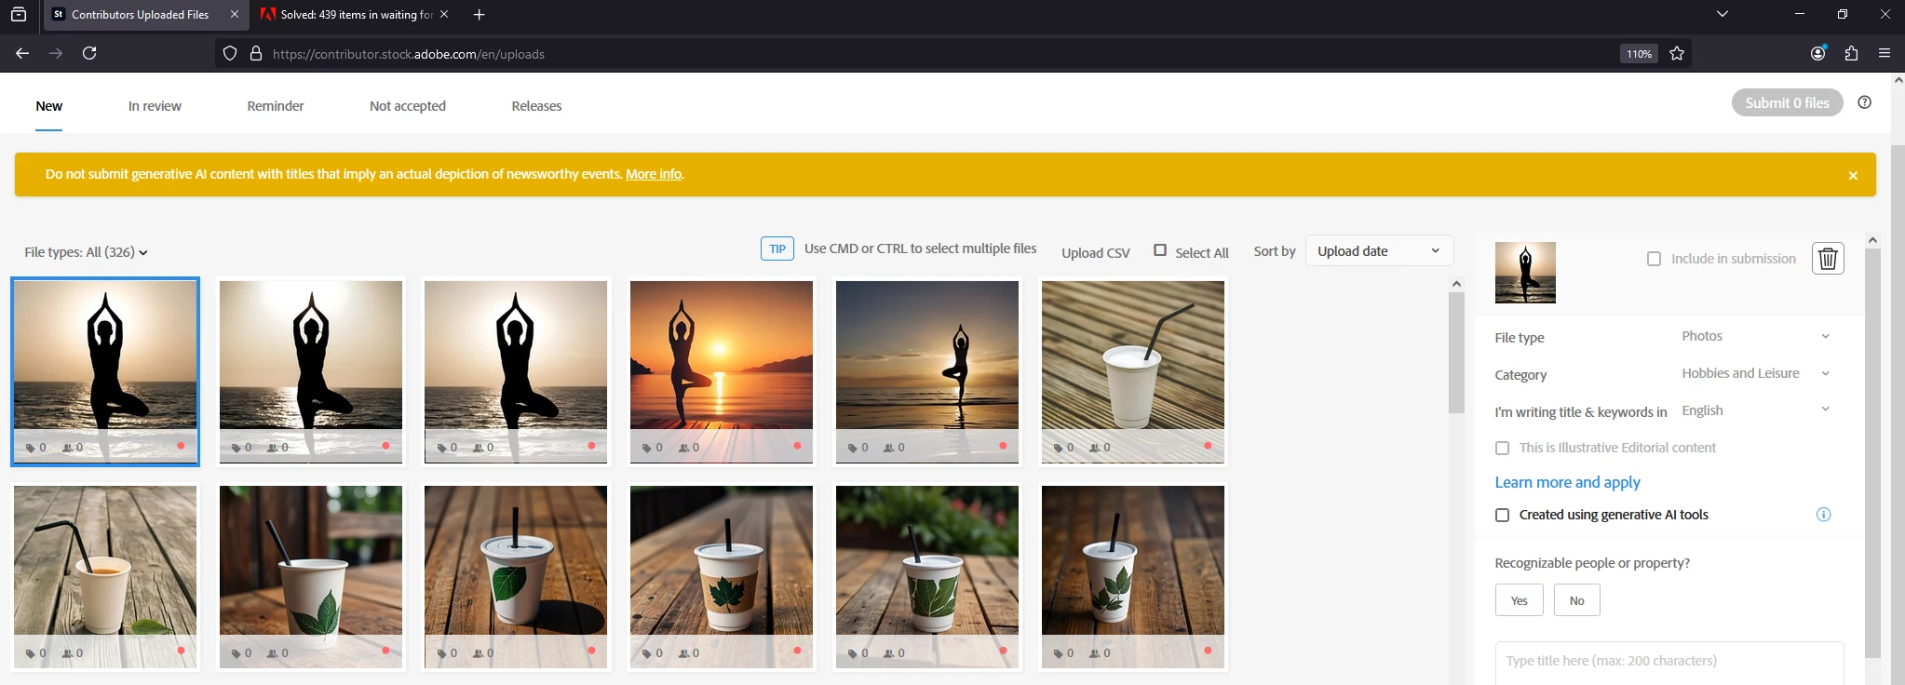1905x685 pixels.
Task: Switch to the Releases tab
Action: pyautogui.click(x=536, y=106)
